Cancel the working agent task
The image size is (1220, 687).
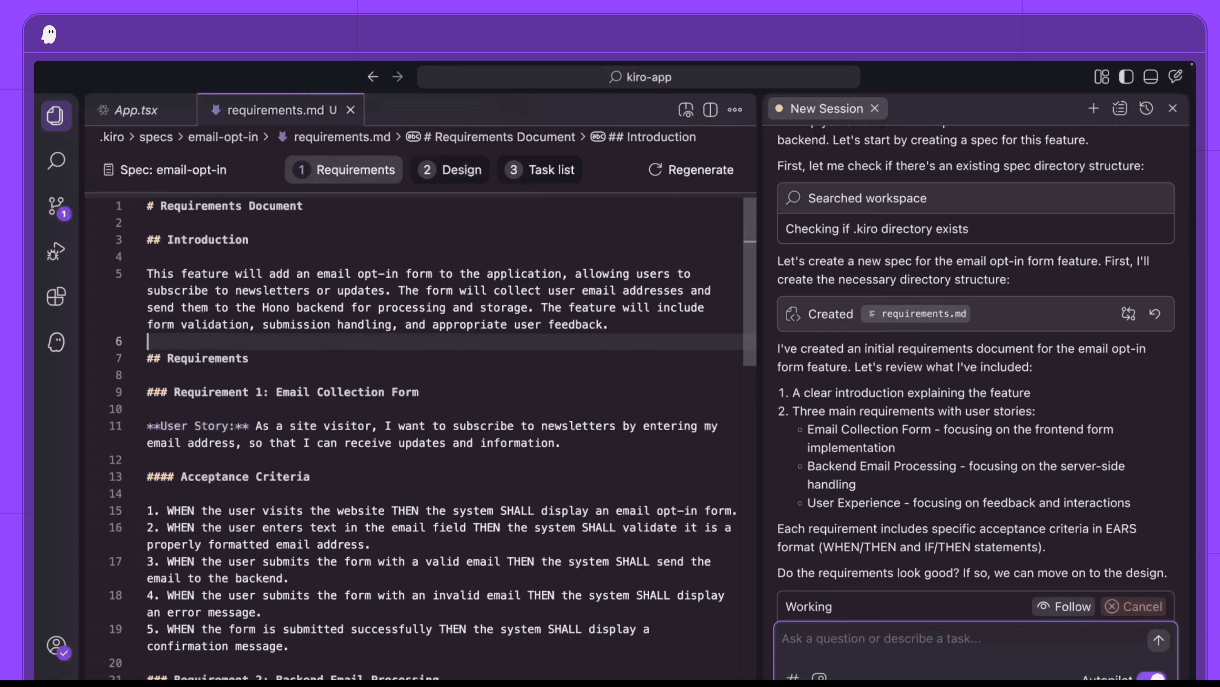(x=1134, y=606)
